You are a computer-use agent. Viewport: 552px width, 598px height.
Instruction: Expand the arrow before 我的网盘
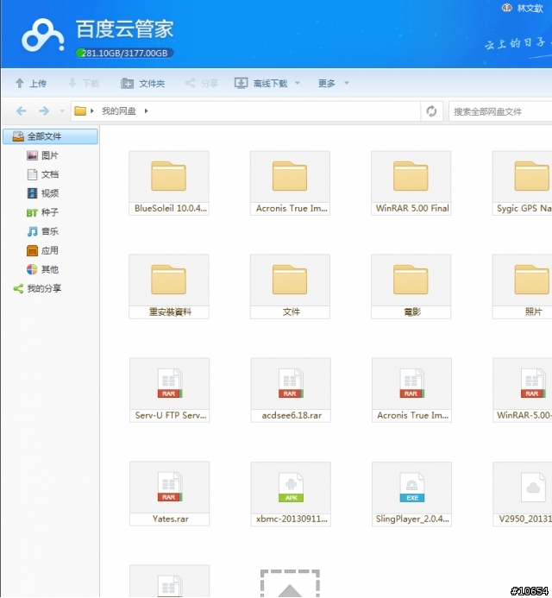[x=92, y=111]
